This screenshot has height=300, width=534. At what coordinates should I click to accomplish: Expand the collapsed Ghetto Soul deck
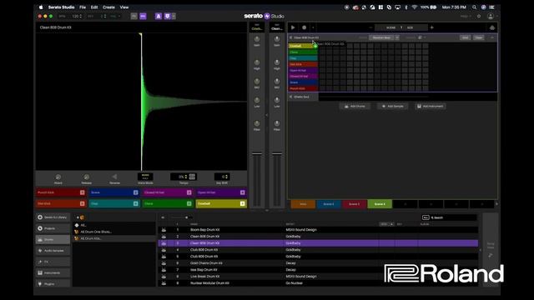pyautogui.click(x=290, y=97)
